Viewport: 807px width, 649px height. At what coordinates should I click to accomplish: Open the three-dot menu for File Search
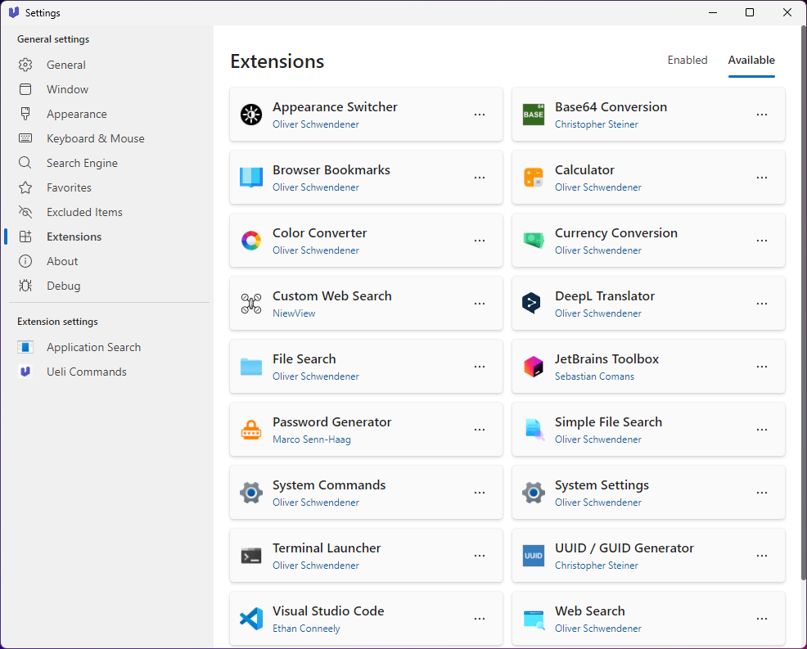[x=480, y=367]
